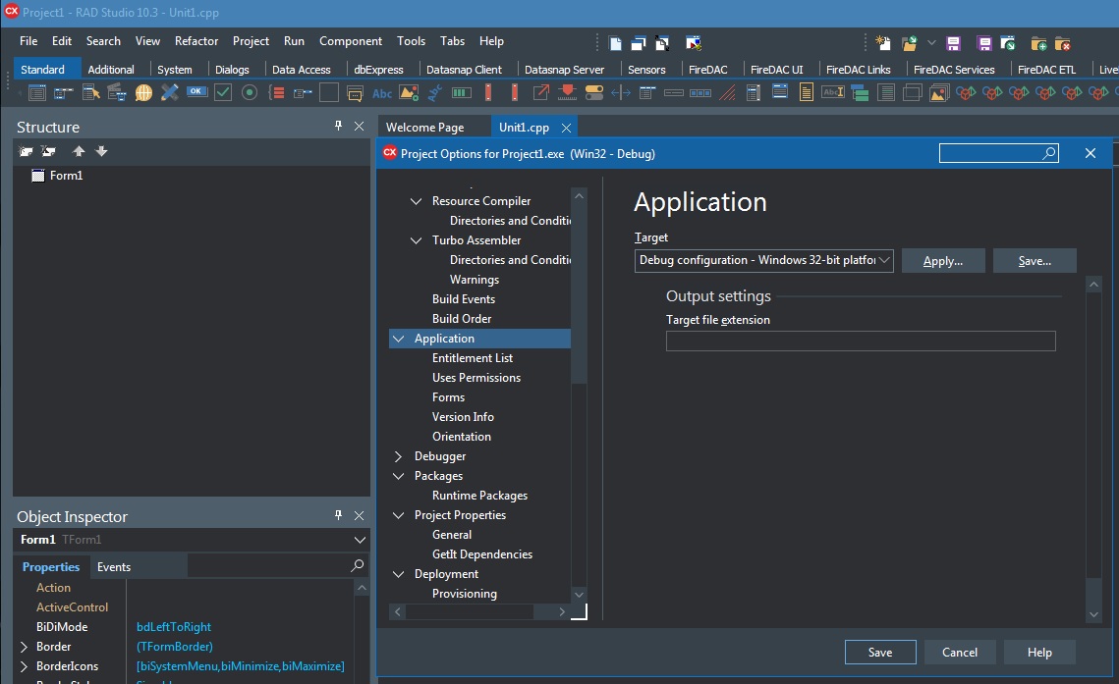Click the Toggle Form/Unit toolbar icon
Image resolution: width=1119 pixels, height=684 pixels.
pyautogui.click(x=662, y=43)
